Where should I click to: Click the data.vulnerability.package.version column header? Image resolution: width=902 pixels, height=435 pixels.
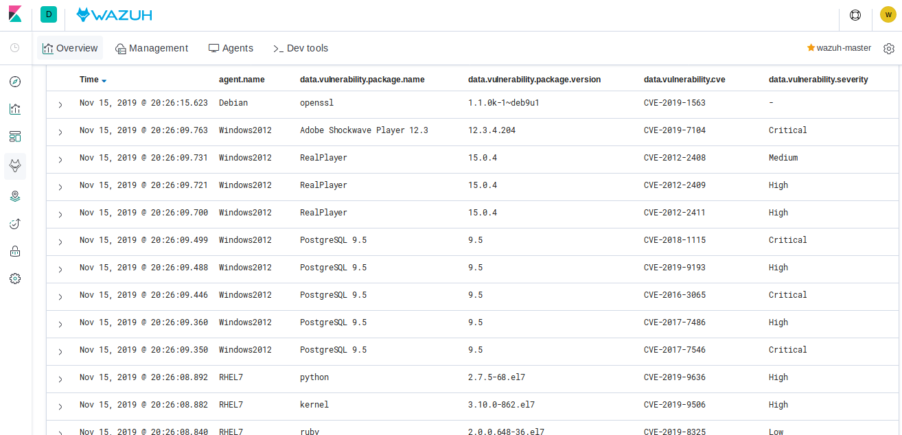point(534,80)
